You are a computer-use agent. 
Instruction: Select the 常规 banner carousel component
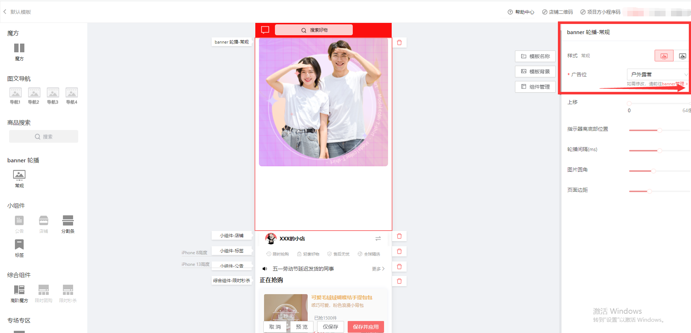19,175
